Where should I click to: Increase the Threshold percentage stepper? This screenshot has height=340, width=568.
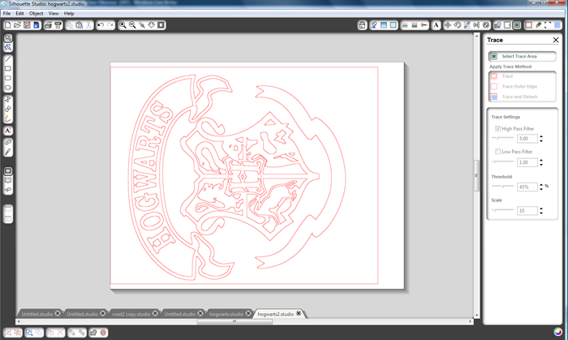pyautogui.click(x=541, y=185)
